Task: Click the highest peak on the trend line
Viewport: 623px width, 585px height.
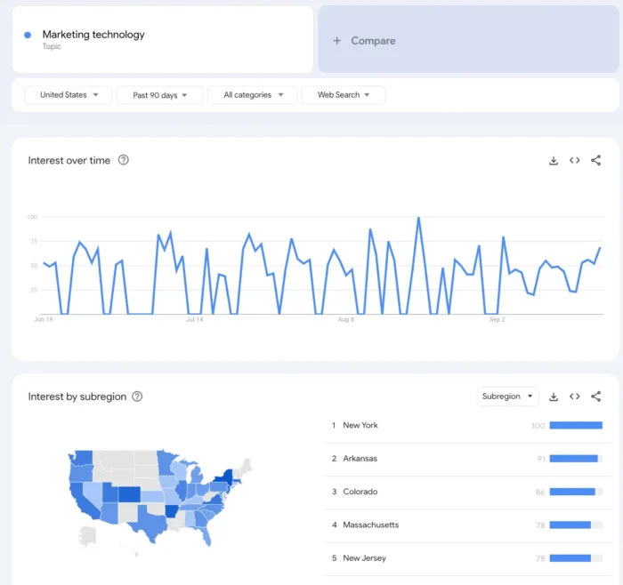Action: tap(418, 218)
